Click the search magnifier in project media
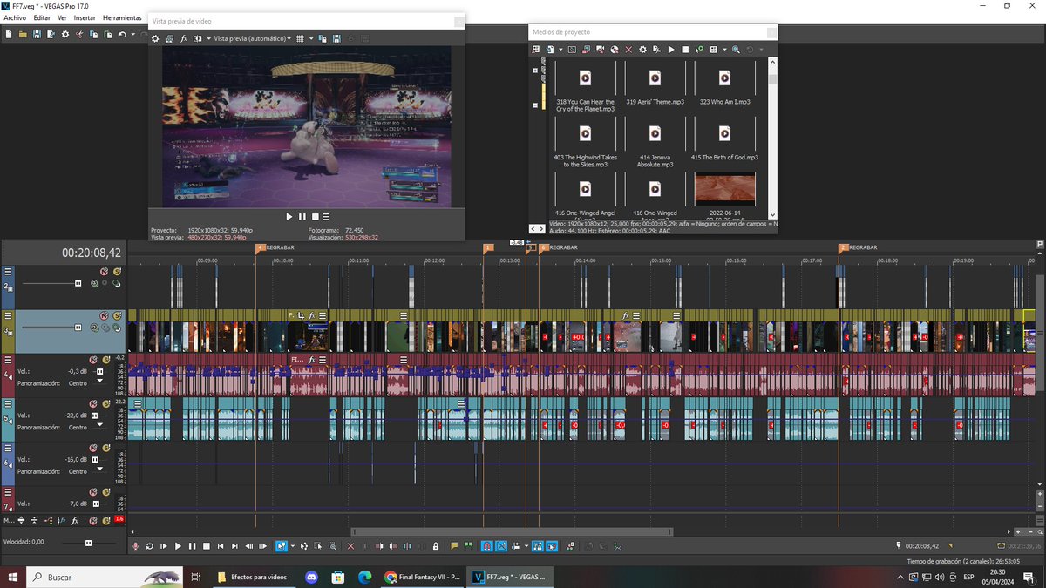The width and height of the screenshot is (1046, 588). 736,50
